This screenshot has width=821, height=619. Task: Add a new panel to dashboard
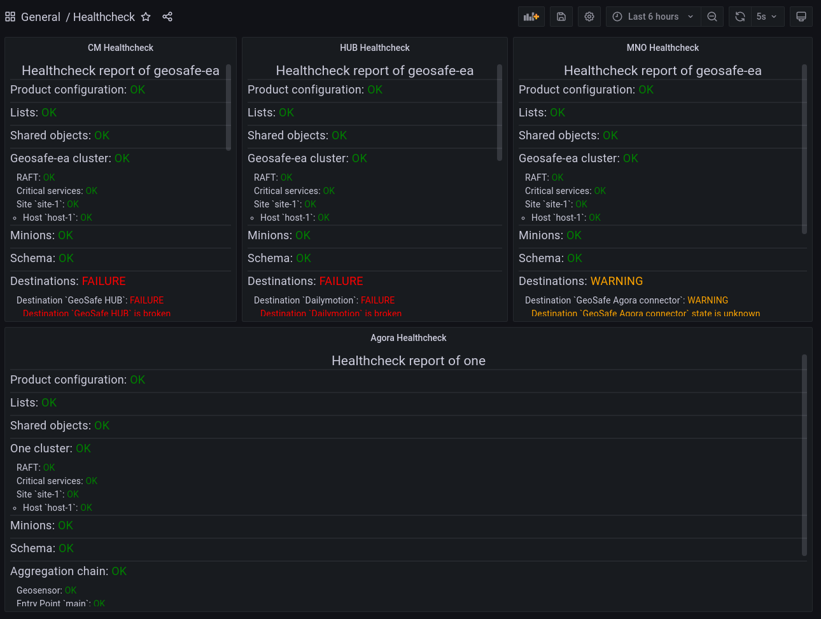click(x=531, y=17)
